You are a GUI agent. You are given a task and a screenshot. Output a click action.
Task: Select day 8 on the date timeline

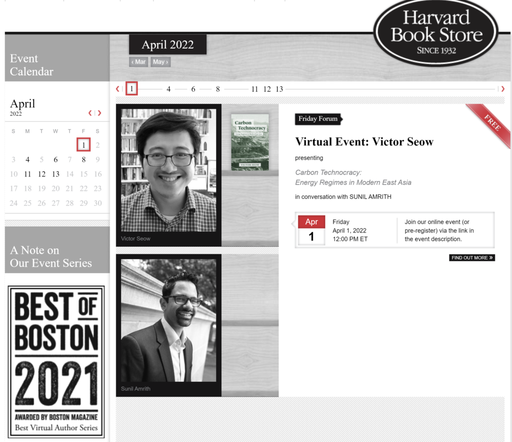[x=218, y=89]
